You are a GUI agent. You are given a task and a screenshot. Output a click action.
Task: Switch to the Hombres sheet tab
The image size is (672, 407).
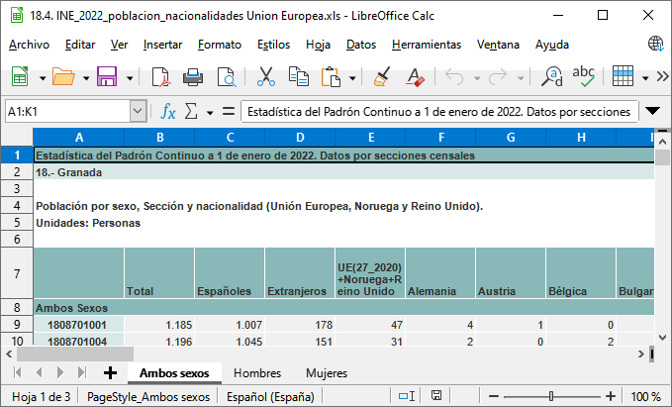coord(257,373)
